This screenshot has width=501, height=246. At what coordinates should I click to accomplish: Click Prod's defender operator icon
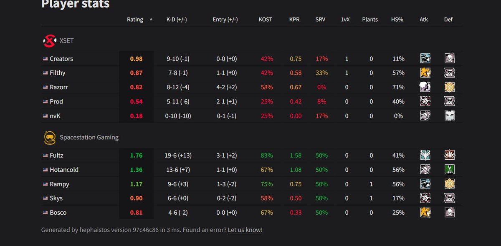[x=449, y=101]
